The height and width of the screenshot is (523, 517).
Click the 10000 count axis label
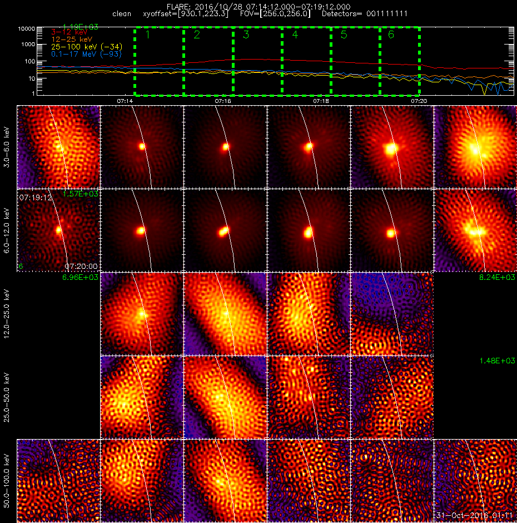pos(26,29)
